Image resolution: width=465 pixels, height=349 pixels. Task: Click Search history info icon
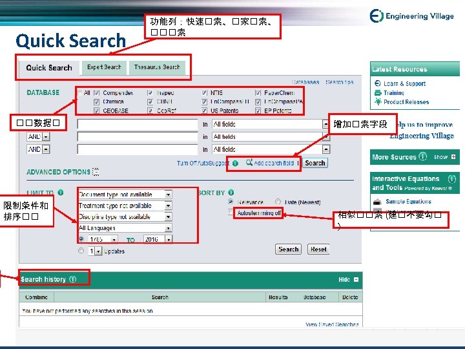(72, 279)
